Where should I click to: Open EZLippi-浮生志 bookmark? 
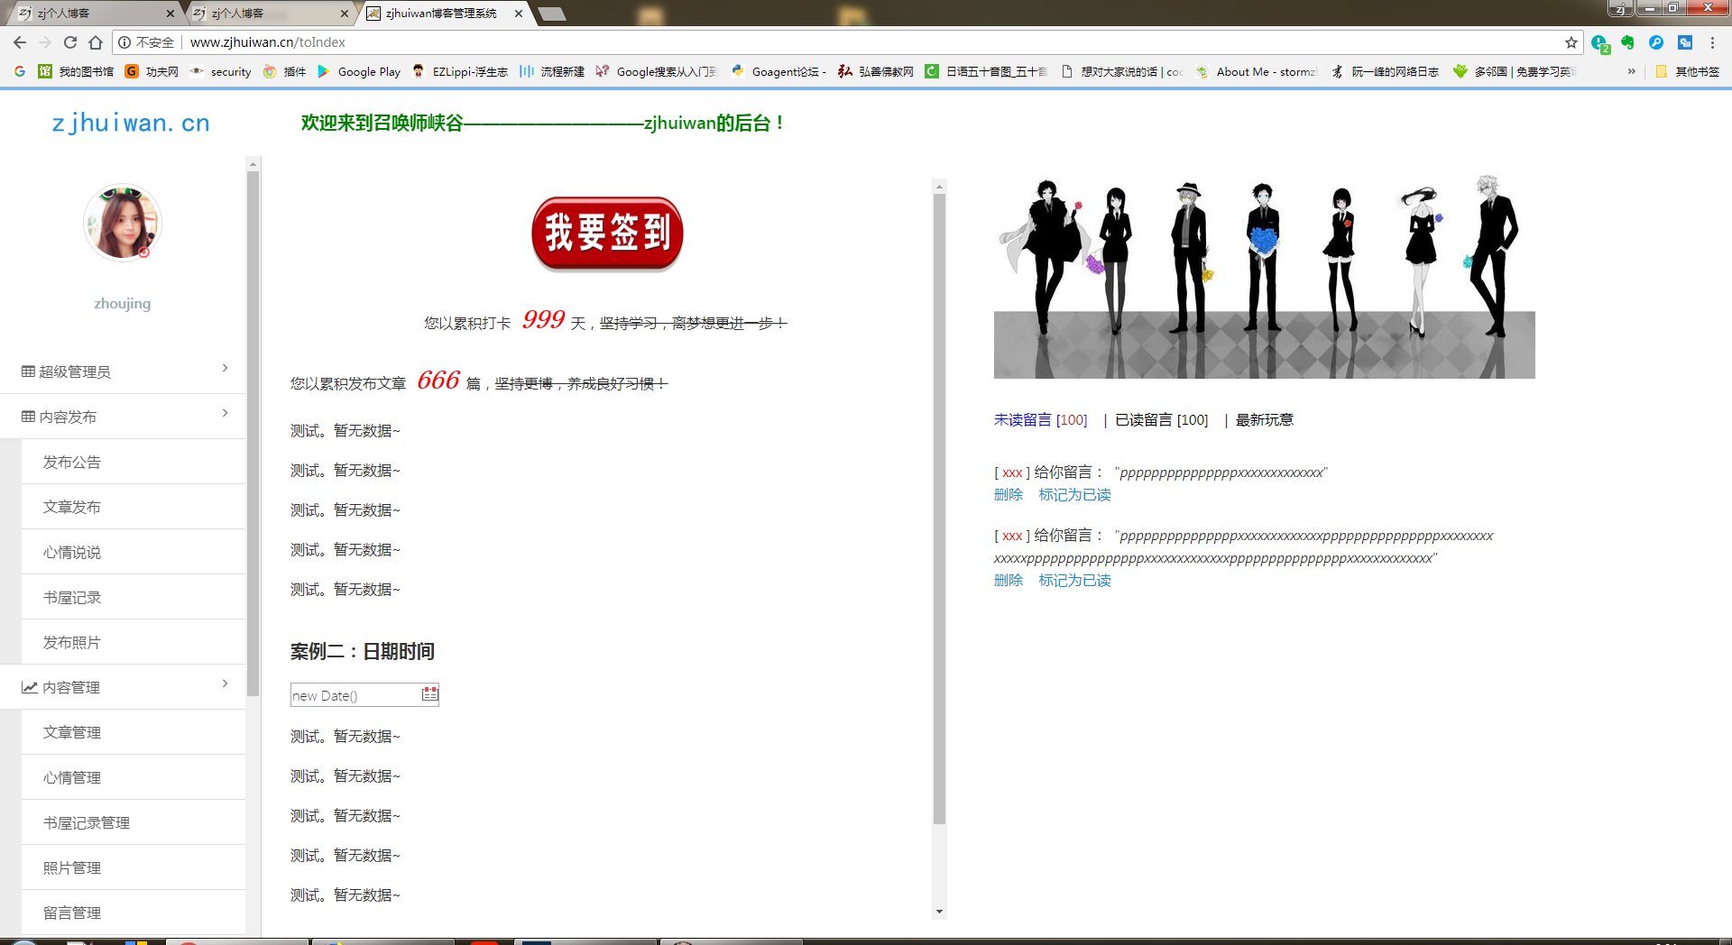460,71
